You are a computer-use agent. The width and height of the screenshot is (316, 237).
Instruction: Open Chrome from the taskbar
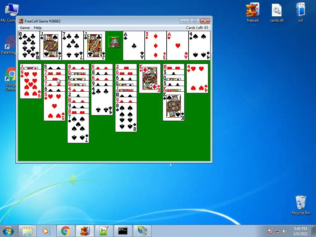(x=65, y=231)
